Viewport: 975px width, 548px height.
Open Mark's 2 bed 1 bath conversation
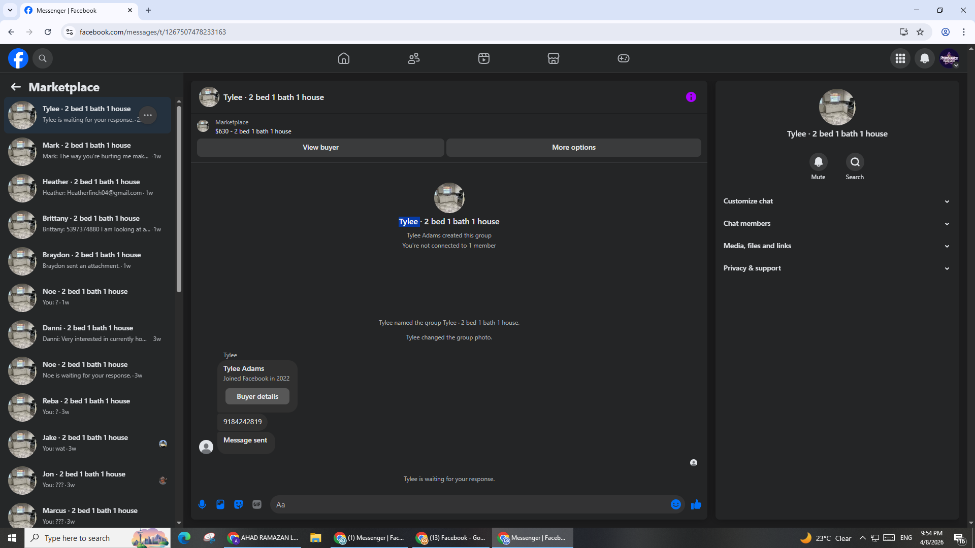point(87,151)
